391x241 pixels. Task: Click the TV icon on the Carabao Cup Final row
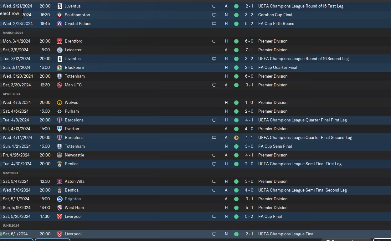coord(214,15)
